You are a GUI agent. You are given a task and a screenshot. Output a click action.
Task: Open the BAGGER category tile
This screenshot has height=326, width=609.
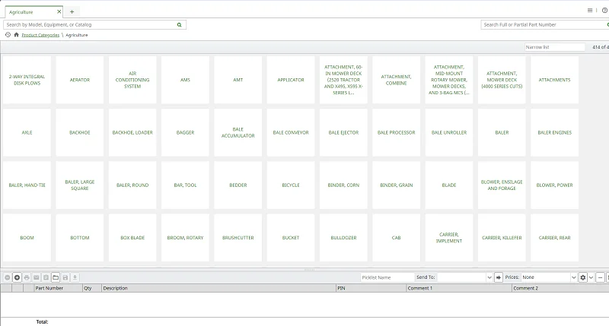point(185,132)
